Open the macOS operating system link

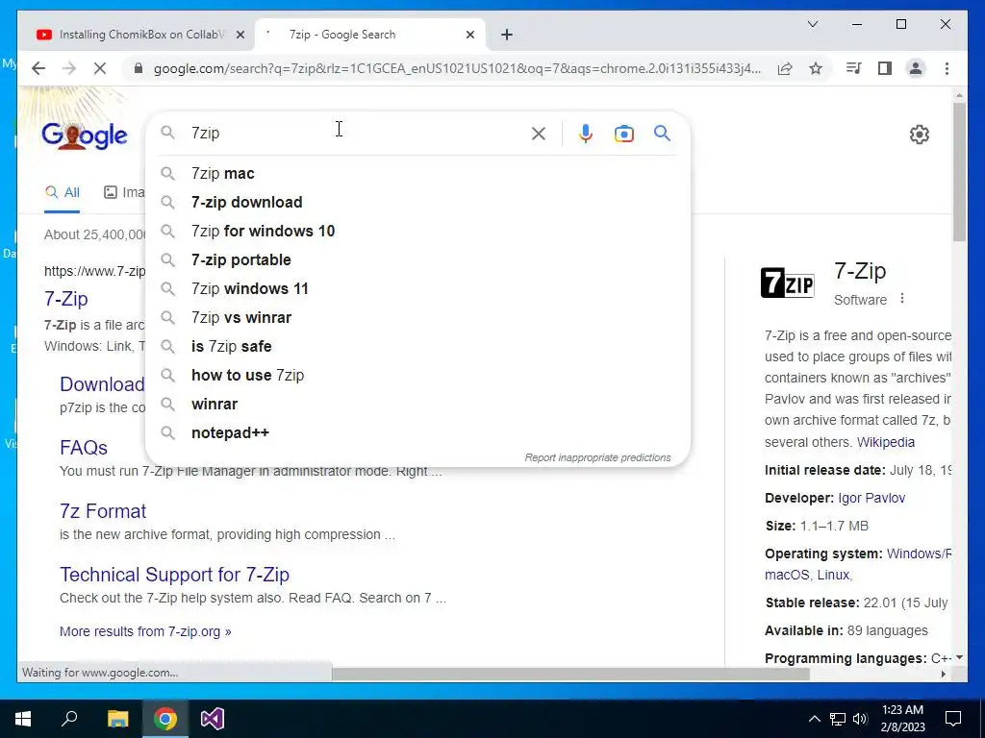[x=787, y=575]
